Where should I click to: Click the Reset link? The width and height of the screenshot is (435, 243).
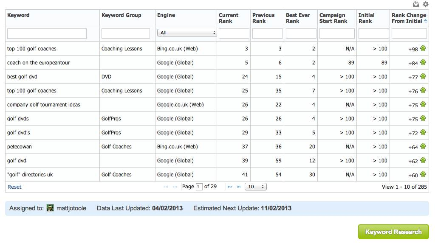coord(14,187)
